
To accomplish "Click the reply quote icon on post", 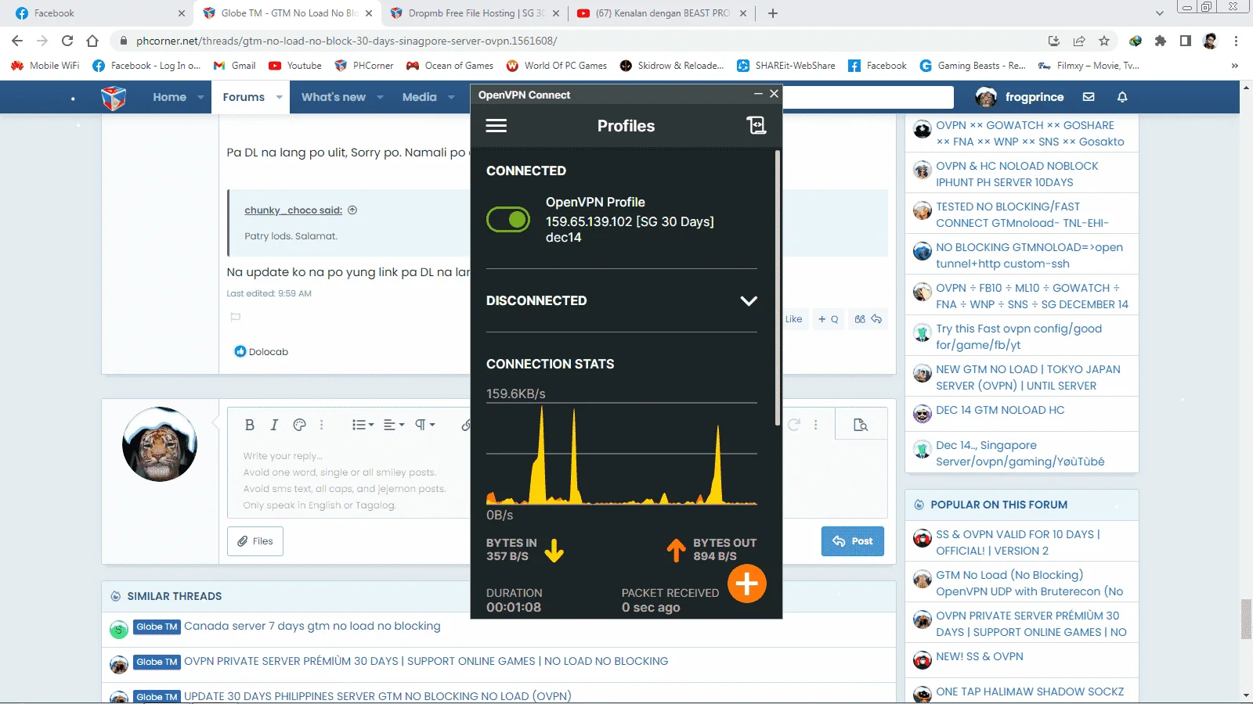I will tap(868, 319).
